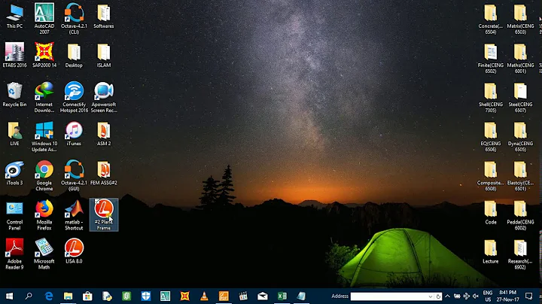Open the Softwares folder
The image size is (542, 304).
104,17
